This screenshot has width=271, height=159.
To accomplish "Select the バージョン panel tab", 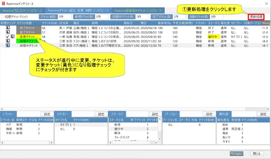I will coord(171,114).
